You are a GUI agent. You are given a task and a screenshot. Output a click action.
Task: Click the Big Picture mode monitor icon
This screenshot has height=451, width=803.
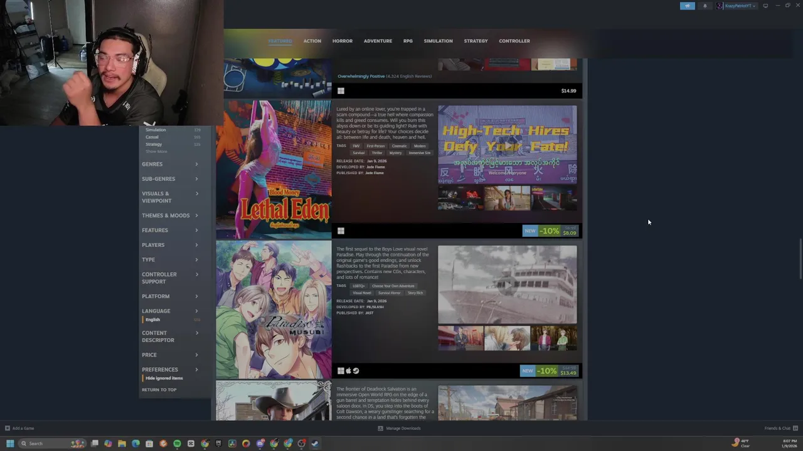click(765, 6)
